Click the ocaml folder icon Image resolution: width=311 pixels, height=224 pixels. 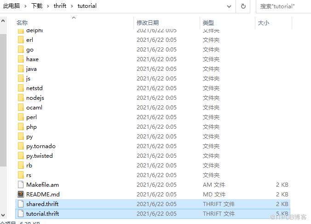(x=21, y=108)
